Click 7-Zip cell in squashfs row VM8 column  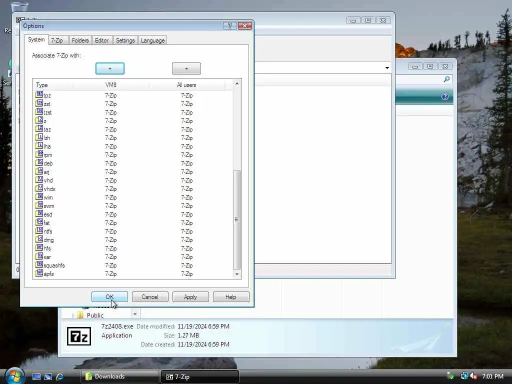click(111, 265)
